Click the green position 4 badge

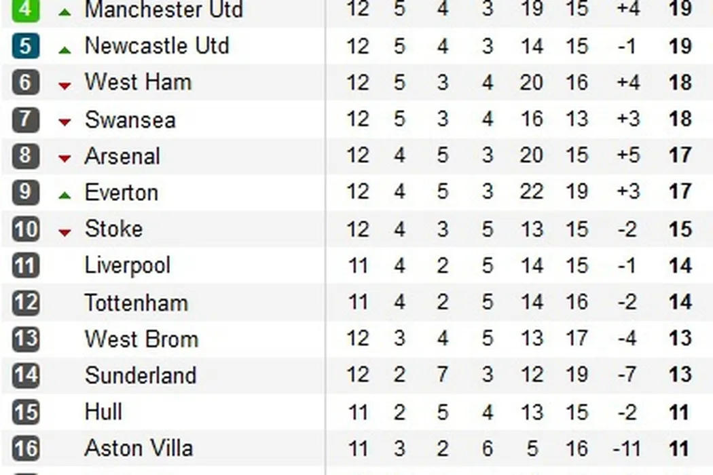tap(26, 9)
